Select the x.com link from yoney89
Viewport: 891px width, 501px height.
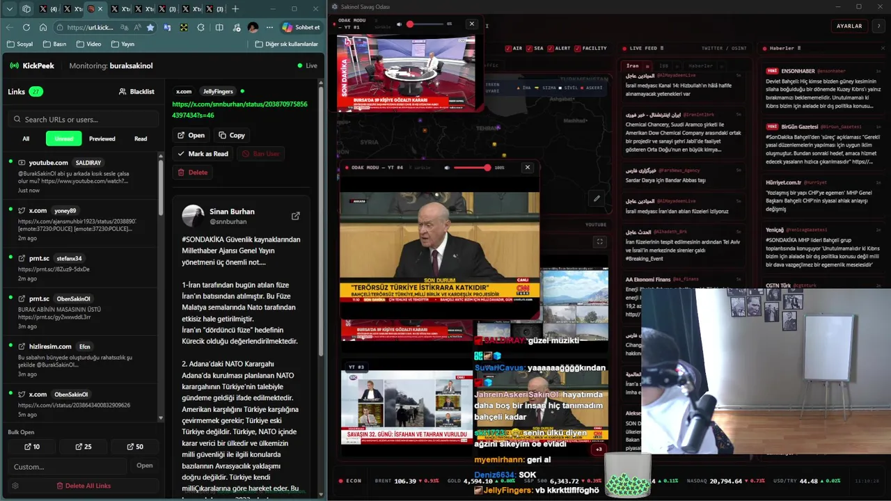click(x=80, y=223)
